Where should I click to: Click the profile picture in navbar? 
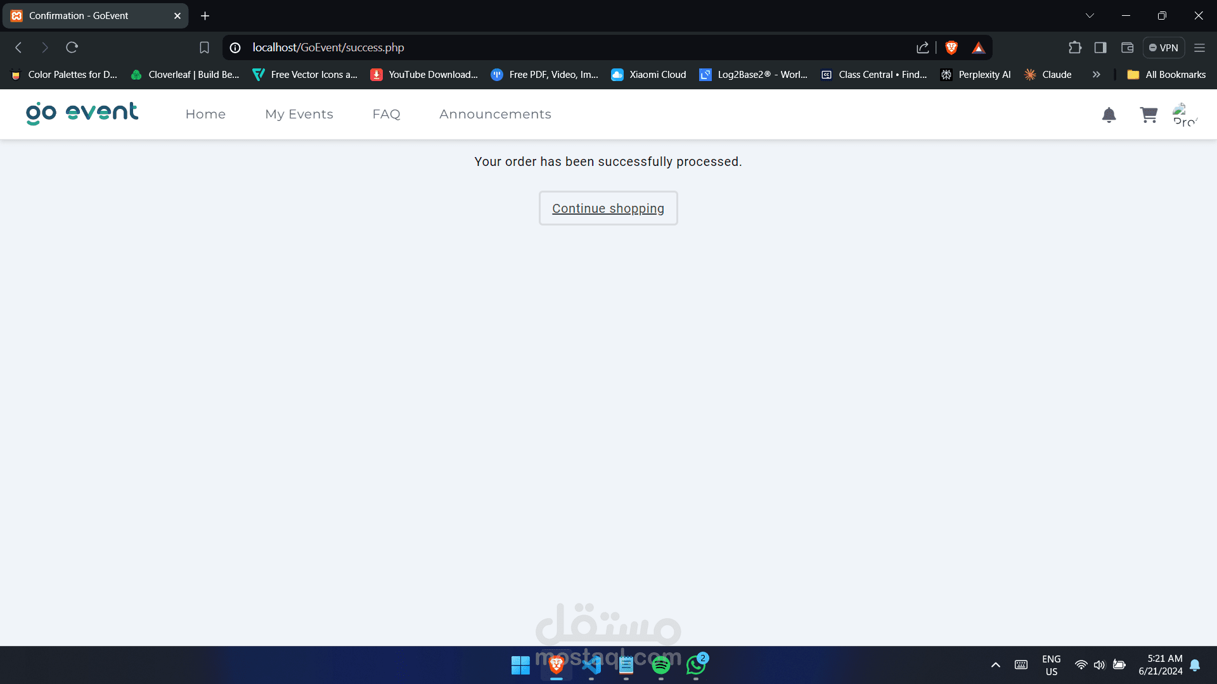point(1185,115)
